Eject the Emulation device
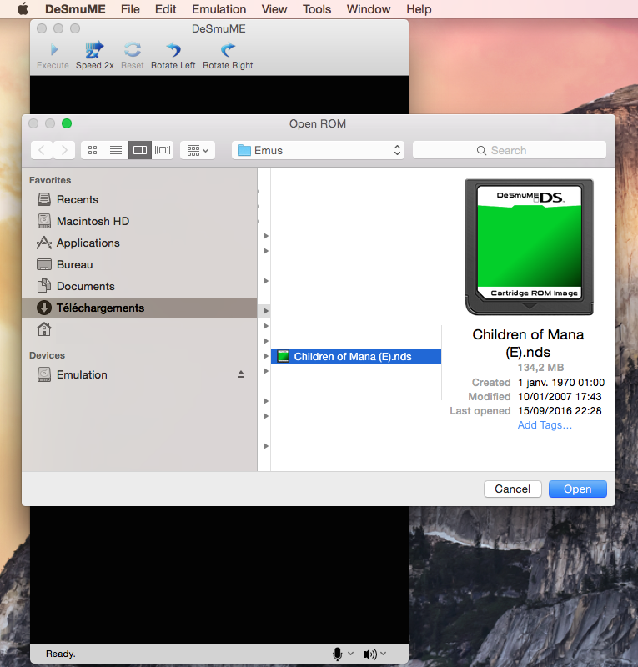 241,374
